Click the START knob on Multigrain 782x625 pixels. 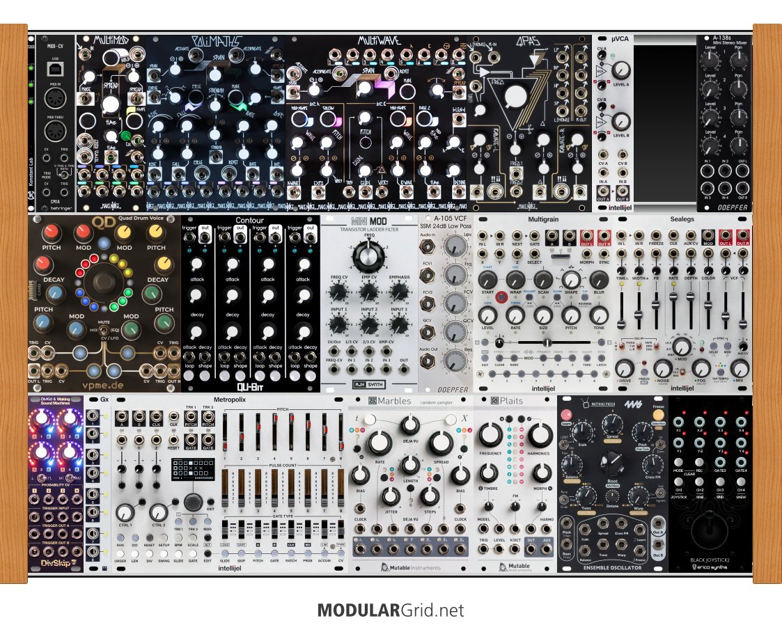[487, 280]
